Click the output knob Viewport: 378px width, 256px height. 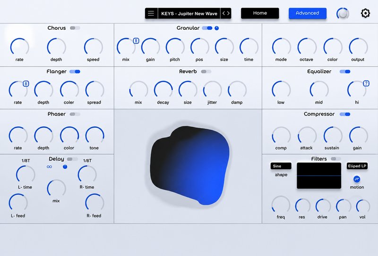(358, 47)
